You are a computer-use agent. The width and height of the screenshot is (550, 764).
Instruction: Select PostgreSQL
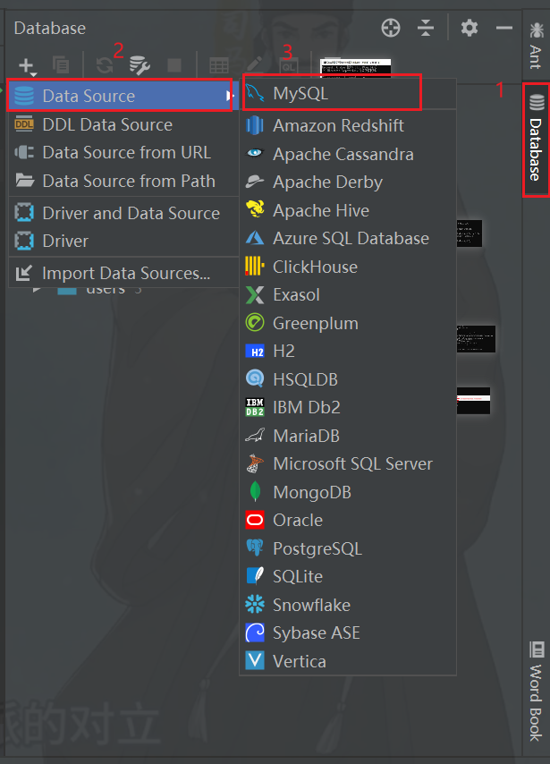pyautogui.click(x=348, y=548)
